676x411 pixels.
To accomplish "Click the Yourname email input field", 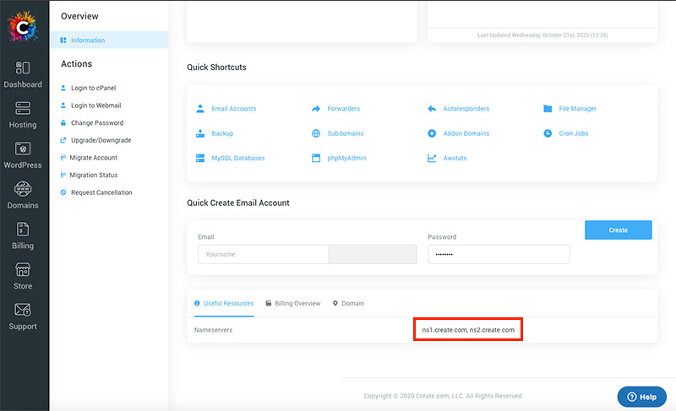I will coord(263,255).
